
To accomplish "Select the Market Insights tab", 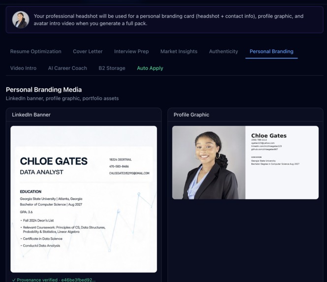I will (x=178, y=51).
